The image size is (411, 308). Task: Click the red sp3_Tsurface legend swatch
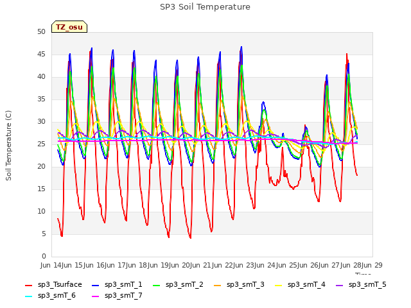pos(28,285)
